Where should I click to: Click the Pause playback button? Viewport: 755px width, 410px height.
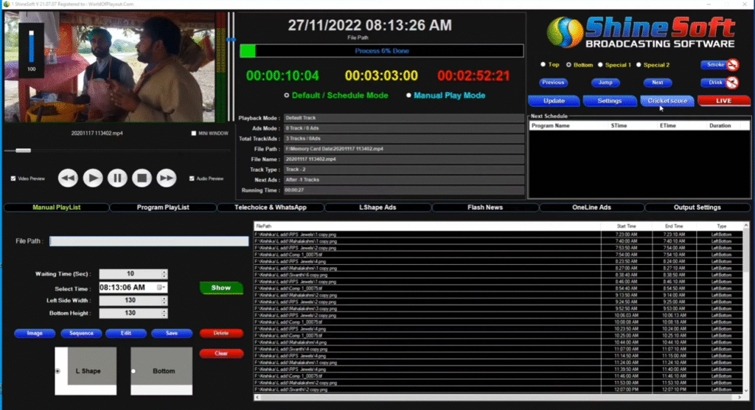click(117, 178)
